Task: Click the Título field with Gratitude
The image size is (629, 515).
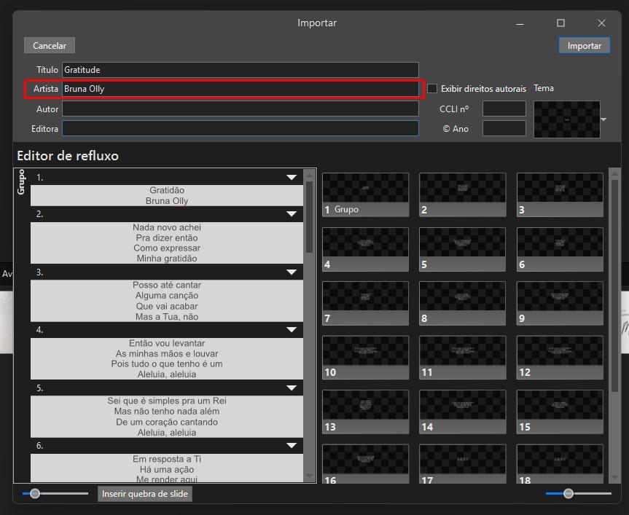Action: [x=241, y=70]
